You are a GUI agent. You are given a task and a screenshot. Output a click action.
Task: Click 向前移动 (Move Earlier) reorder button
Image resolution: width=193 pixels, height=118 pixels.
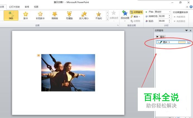(x=179, y=17)
